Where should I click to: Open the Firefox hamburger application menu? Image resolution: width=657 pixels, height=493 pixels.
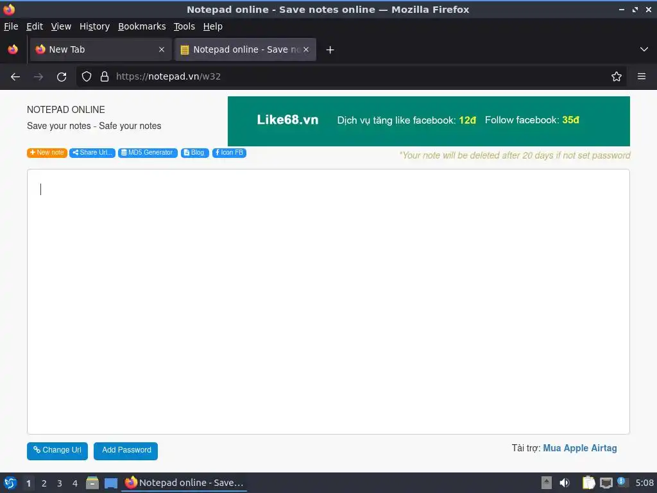(x=642, y=77)
